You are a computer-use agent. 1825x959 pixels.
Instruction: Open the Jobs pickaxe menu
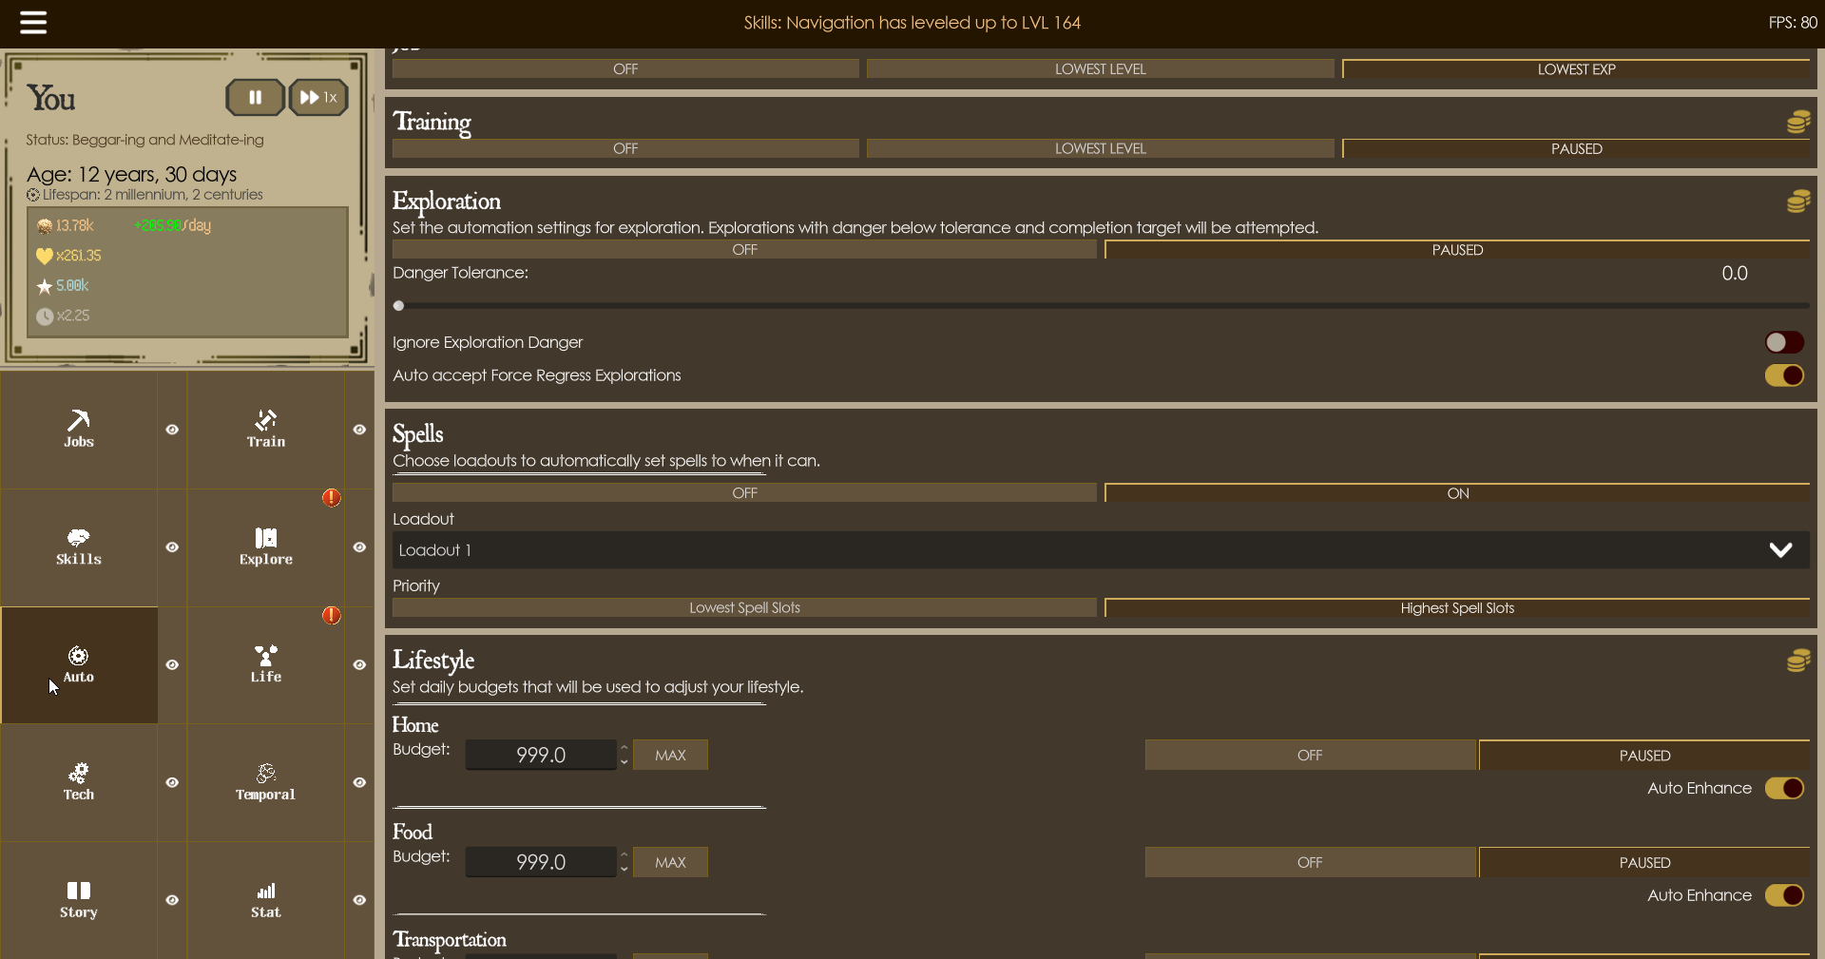[x=79, y=429]
